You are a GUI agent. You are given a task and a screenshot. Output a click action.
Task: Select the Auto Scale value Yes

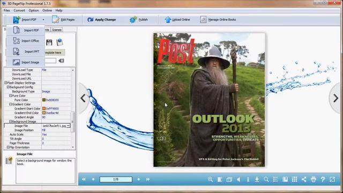tap(44, 135)
